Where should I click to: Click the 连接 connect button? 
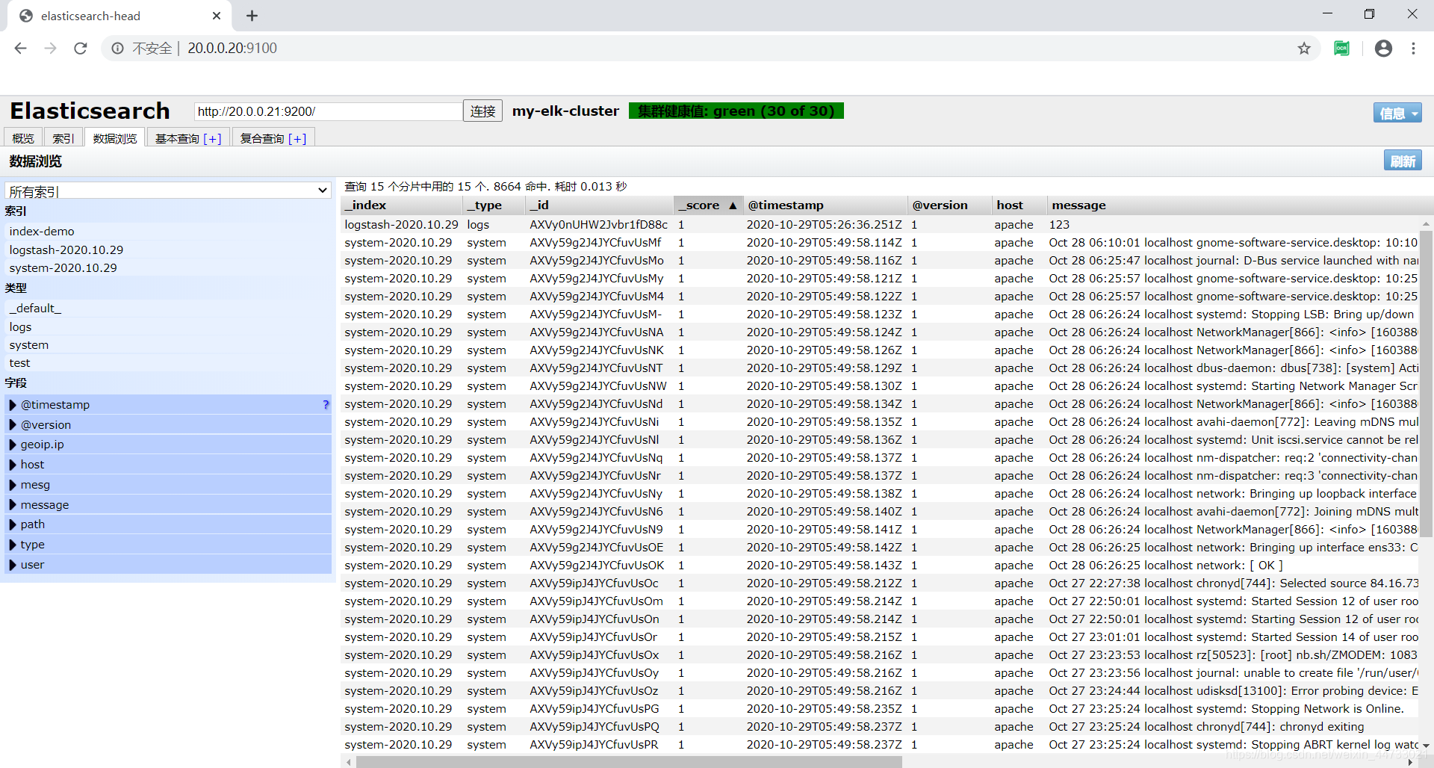pyautogui.click(x=482, y=111)
